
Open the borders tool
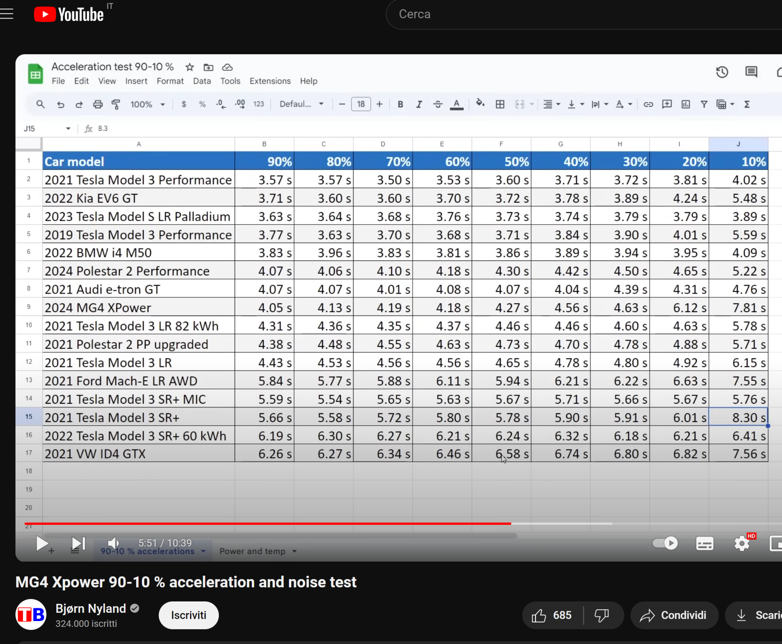500,104
